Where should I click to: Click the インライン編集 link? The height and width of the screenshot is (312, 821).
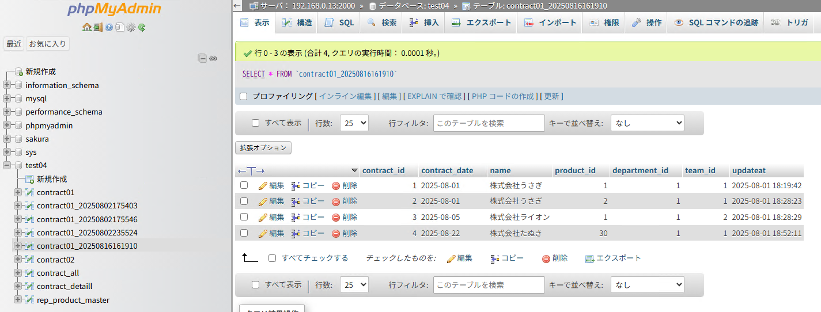click(346, 96)
